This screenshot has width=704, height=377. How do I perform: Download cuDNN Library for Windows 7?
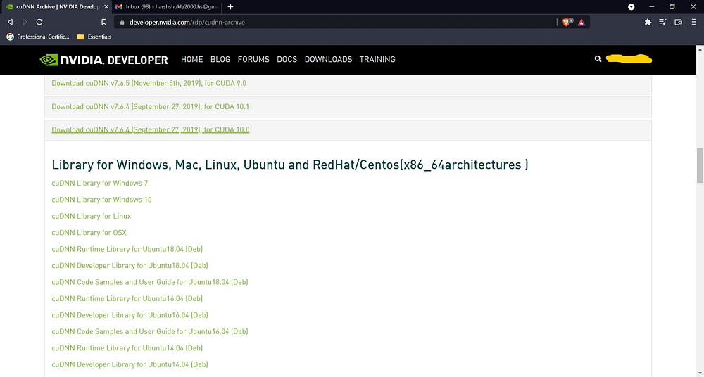point(100,183)
